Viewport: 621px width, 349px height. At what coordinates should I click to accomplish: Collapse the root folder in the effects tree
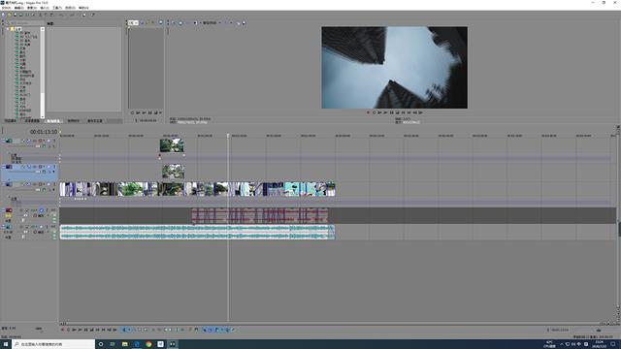coord(8,29)
